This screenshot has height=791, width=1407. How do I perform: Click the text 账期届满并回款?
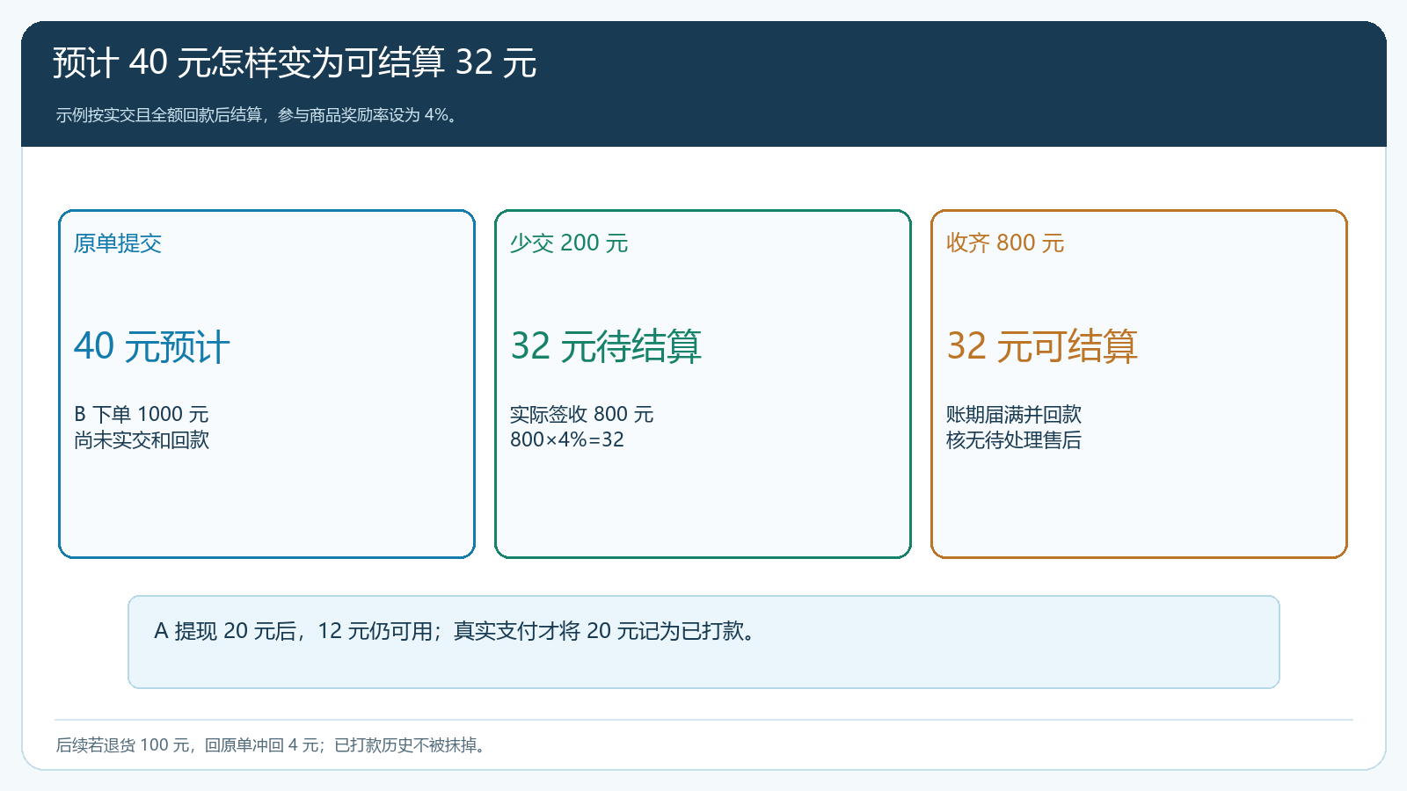tap(1014, 414)
